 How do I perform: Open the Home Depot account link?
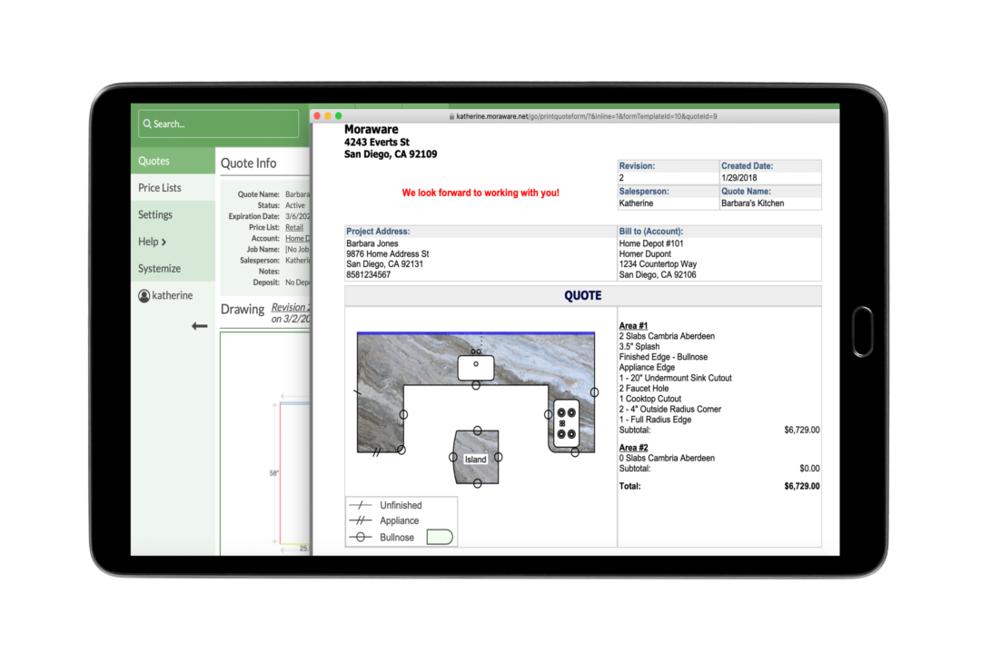click(x=297, y=239)
